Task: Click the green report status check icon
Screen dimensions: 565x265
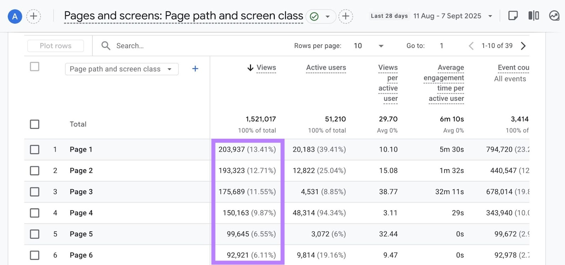Action: coord(314,17)
